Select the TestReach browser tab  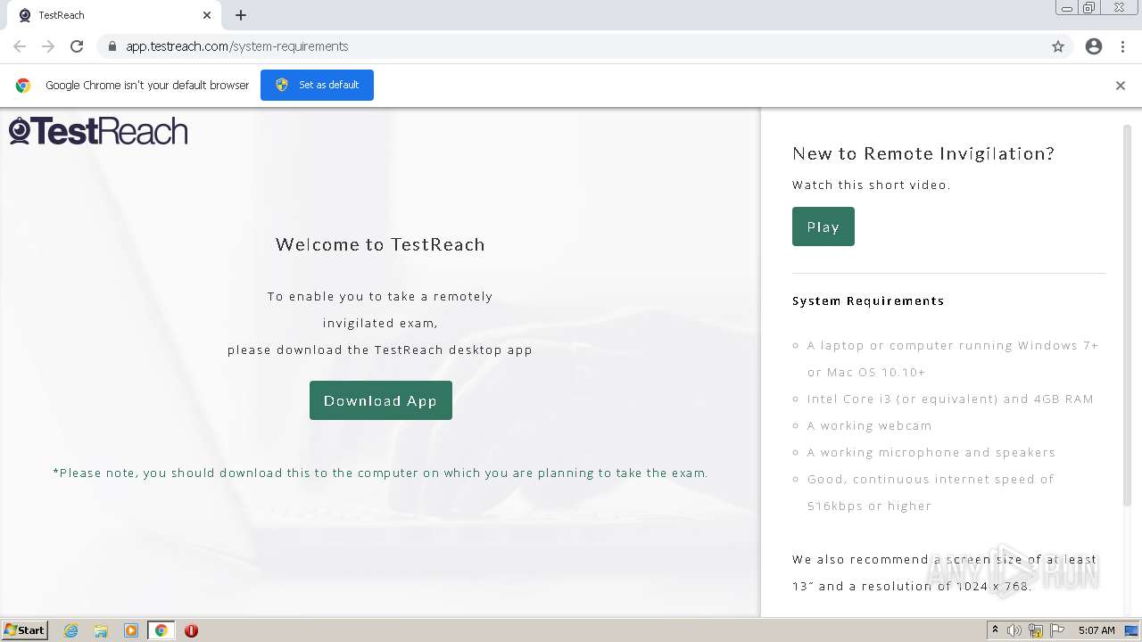pyautogui.click(x=114, y=15)
